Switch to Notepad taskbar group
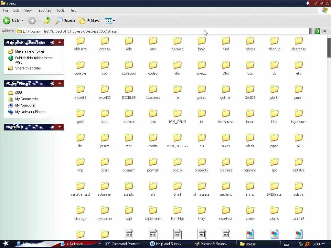This screenshot has width=331, height=248. (80, 244)
